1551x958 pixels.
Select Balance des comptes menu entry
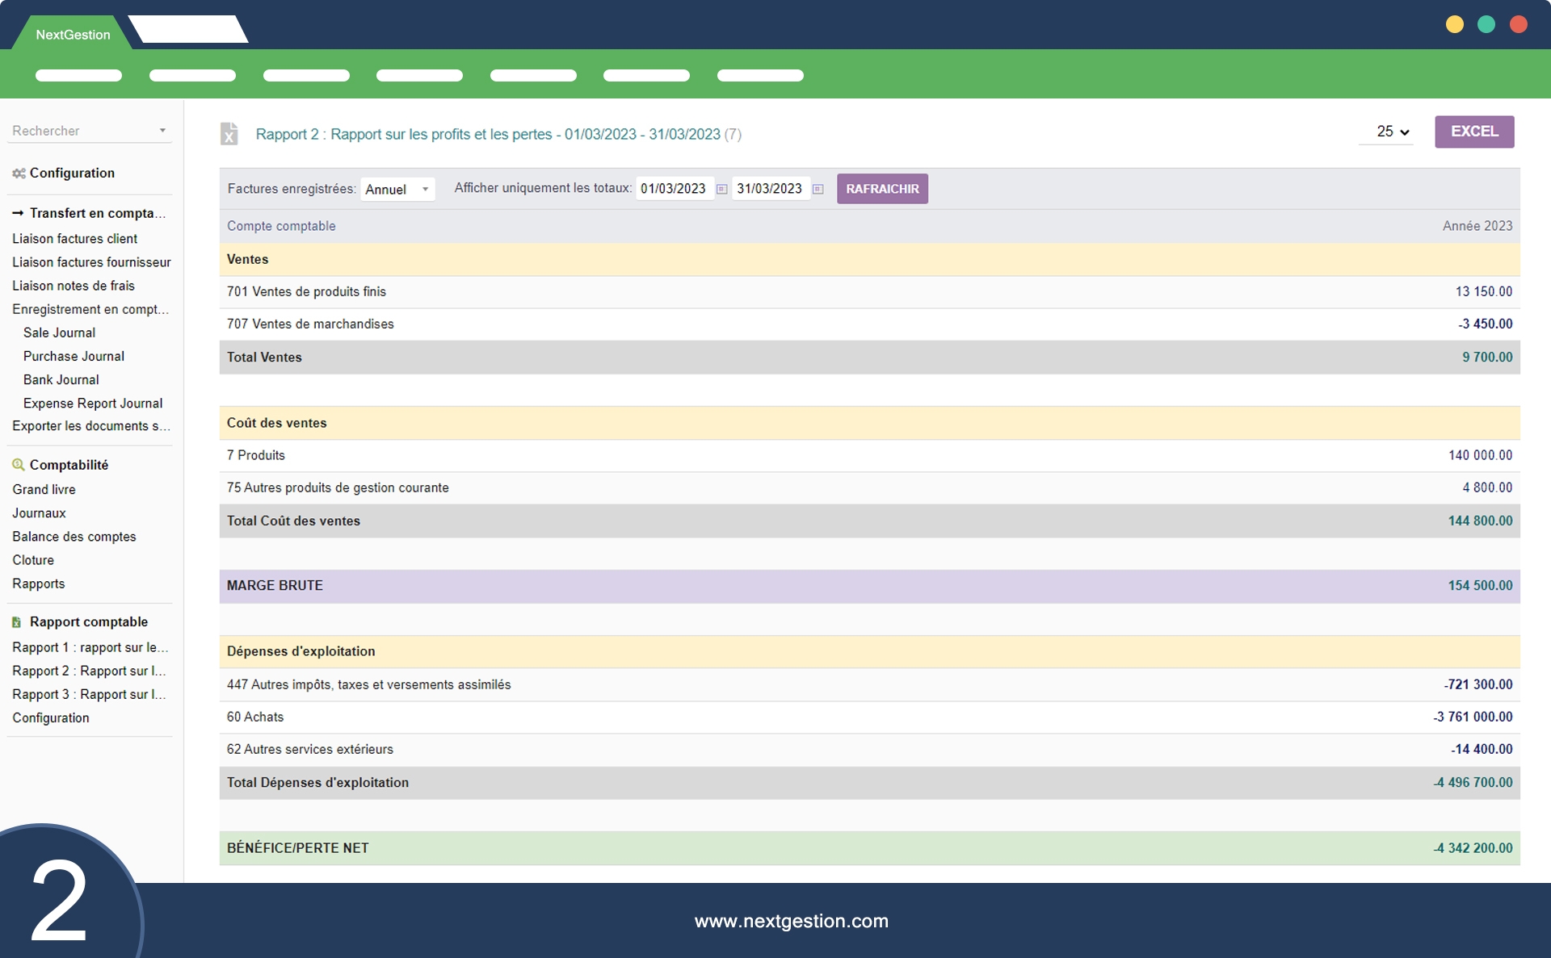pos(74,537)
